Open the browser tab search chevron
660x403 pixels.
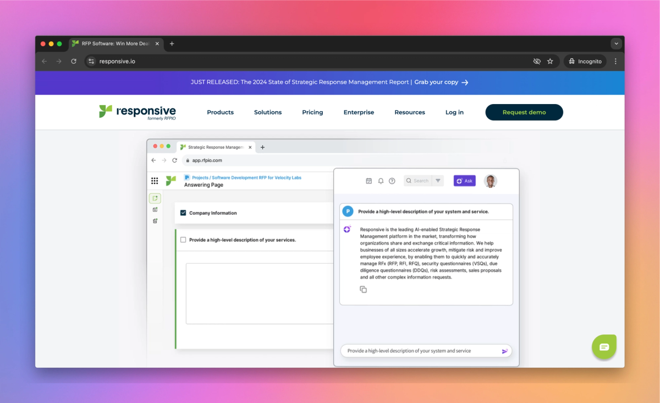616,43
